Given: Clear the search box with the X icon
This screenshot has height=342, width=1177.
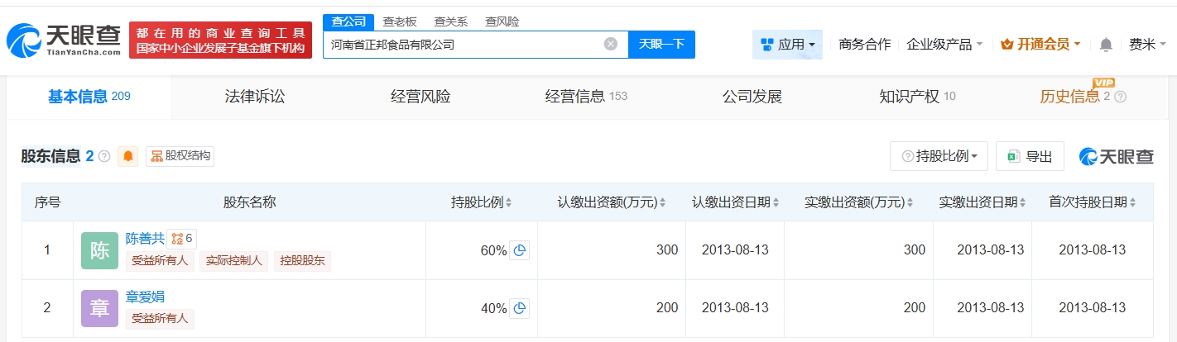Looking at the screenshot, I should pyautogui.click(x=611, y=45).
